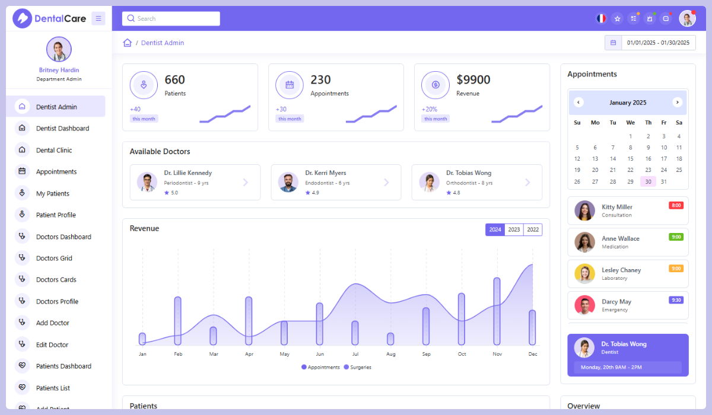Open the Dental Clinic page
Viewport: 712px width, 415px height.
click(x=55, y=149)
